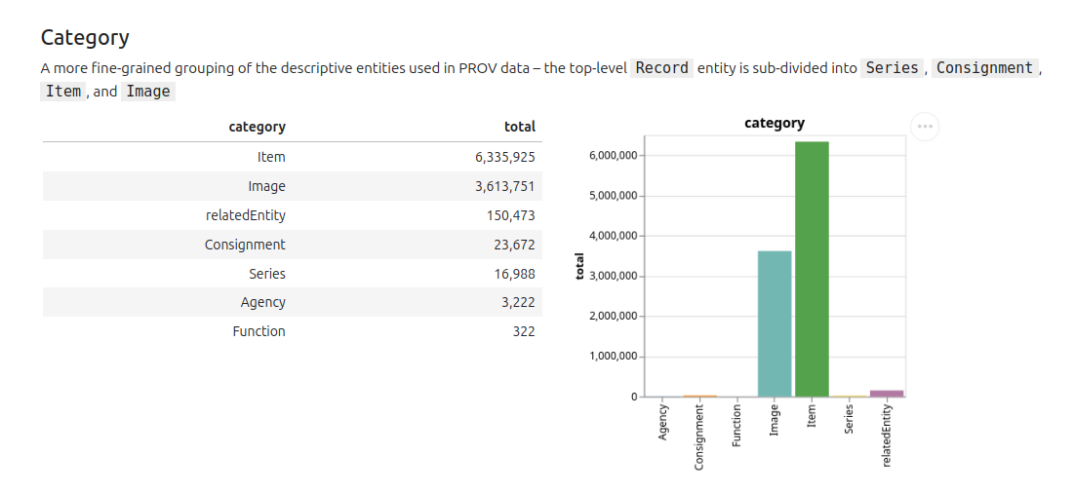Click the 'Consignment' code label in description
The image size is (1074, 493).
click(984, 67)
